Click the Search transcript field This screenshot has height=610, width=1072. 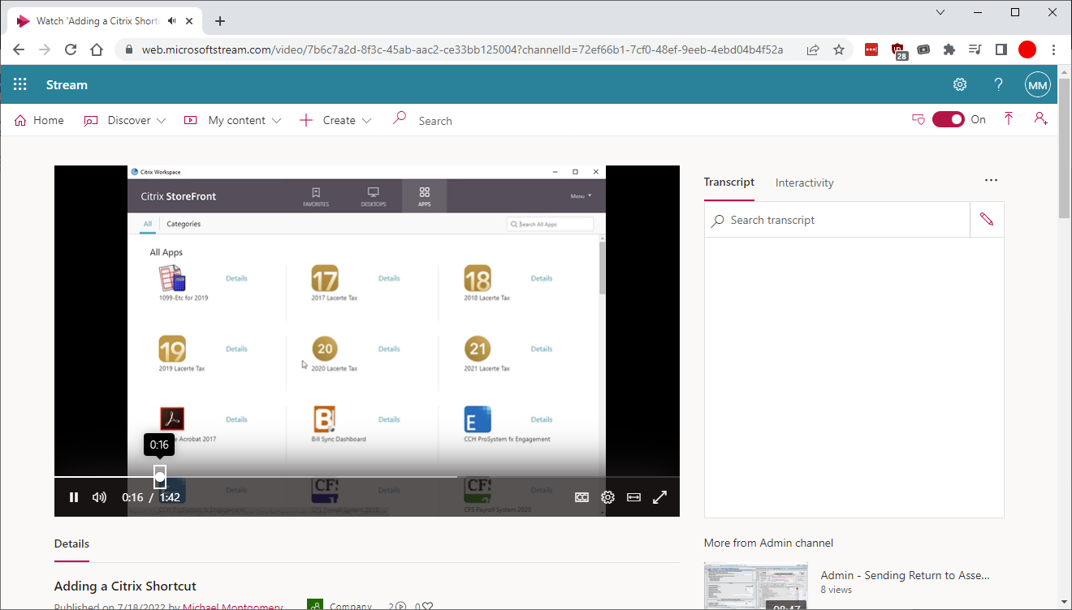[837, 220]
